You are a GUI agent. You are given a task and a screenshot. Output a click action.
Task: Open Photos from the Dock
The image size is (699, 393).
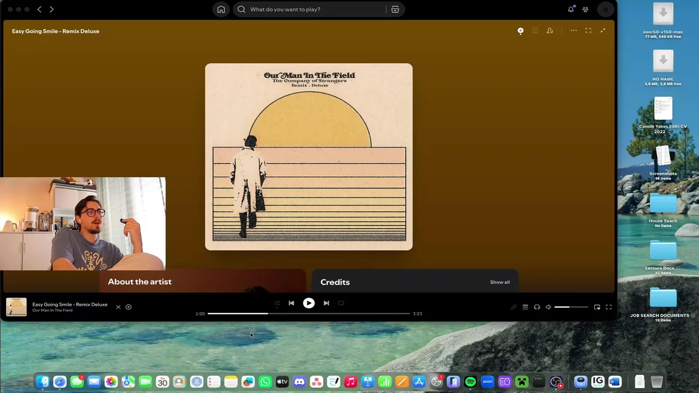[111, 382]
